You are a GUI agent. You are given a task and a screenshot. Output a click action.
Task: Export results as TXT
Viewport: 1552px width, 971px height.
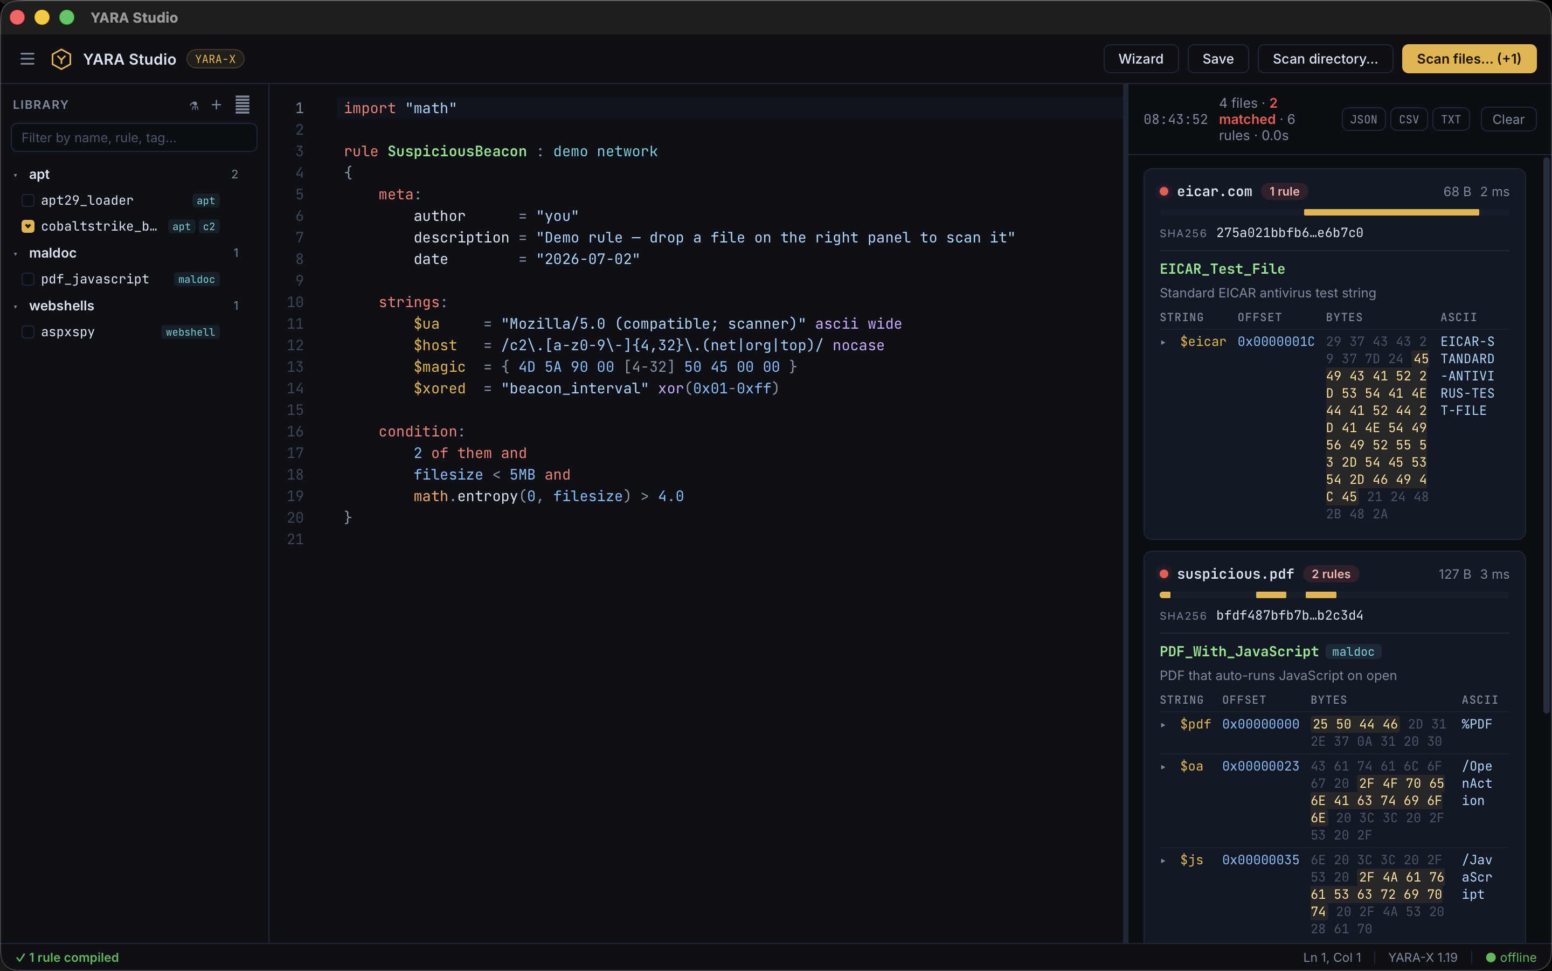click(x=1451, y=120)
